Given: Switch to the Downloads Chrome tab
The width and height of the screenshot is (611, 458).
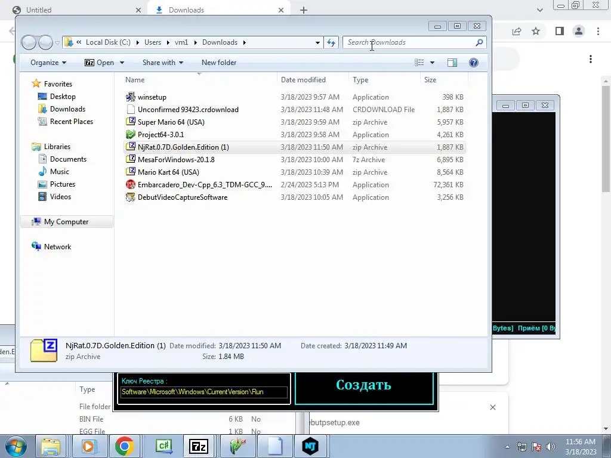Looking at the screenshot, I should (x=219, y=10).
